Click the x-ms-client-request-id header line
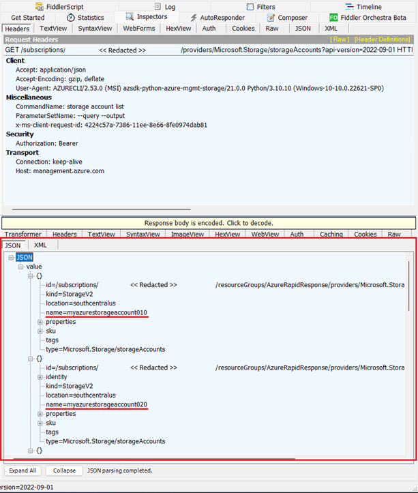 tap(111, 125)
